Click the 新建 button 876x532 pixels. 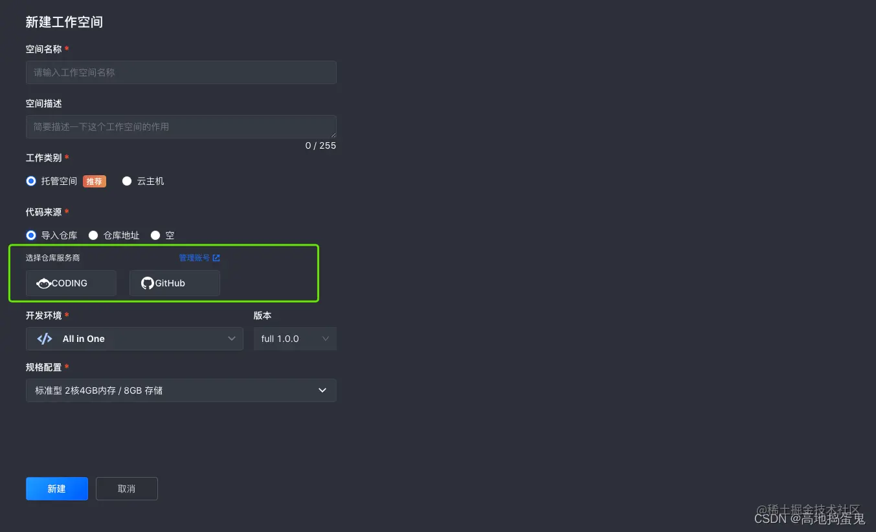coord(57,489)
